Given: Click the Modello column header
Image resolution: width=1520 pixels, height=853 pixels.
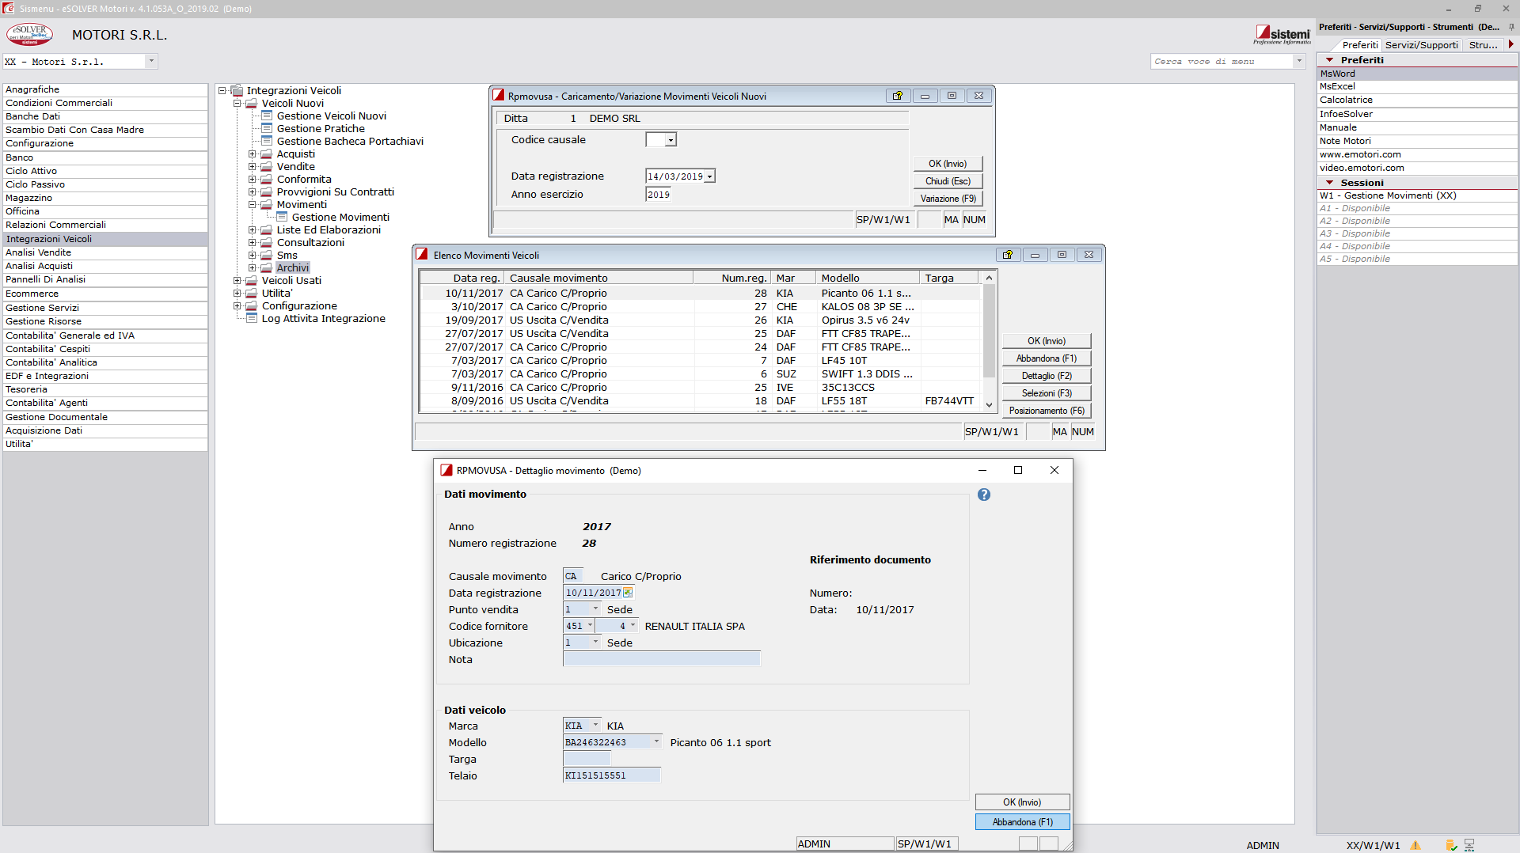Looking at the screenshot, I should 868,278.
